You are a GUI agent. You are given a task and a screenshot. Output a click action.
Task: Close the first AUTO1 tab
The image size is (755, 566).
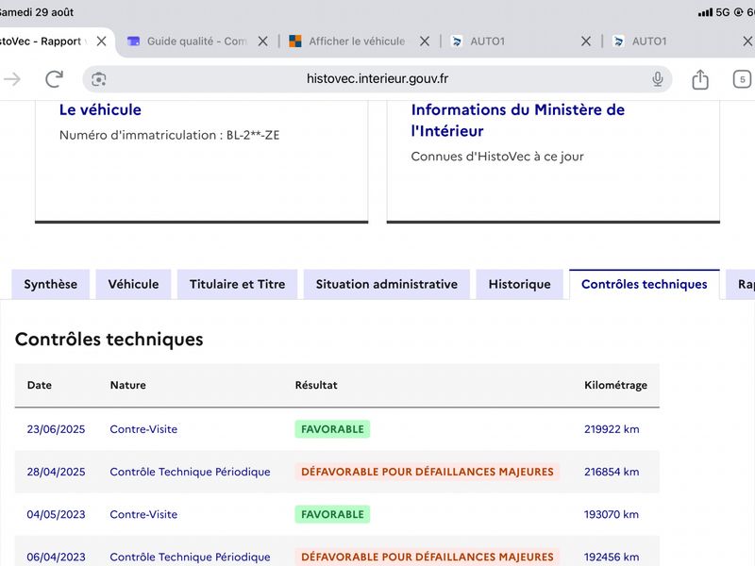[585, 42]
